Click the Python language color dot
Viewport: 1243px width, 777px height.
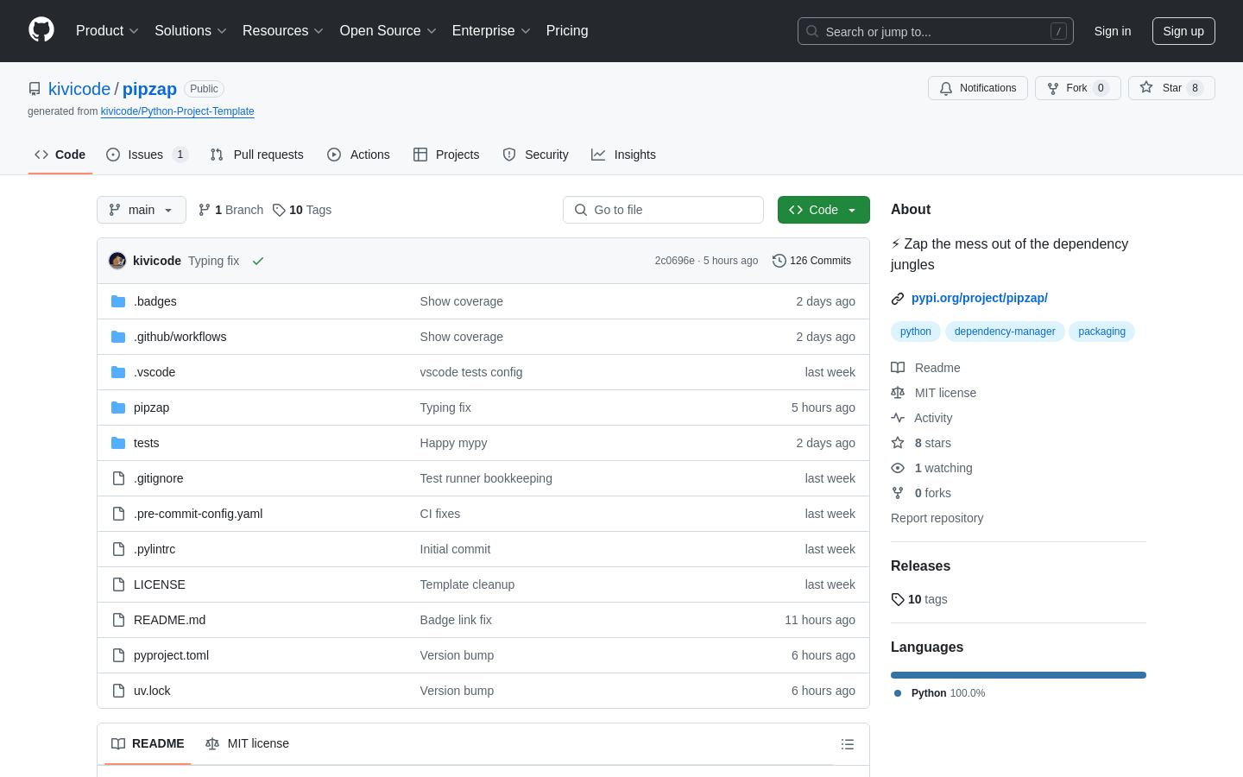click(x=898, y=693)
